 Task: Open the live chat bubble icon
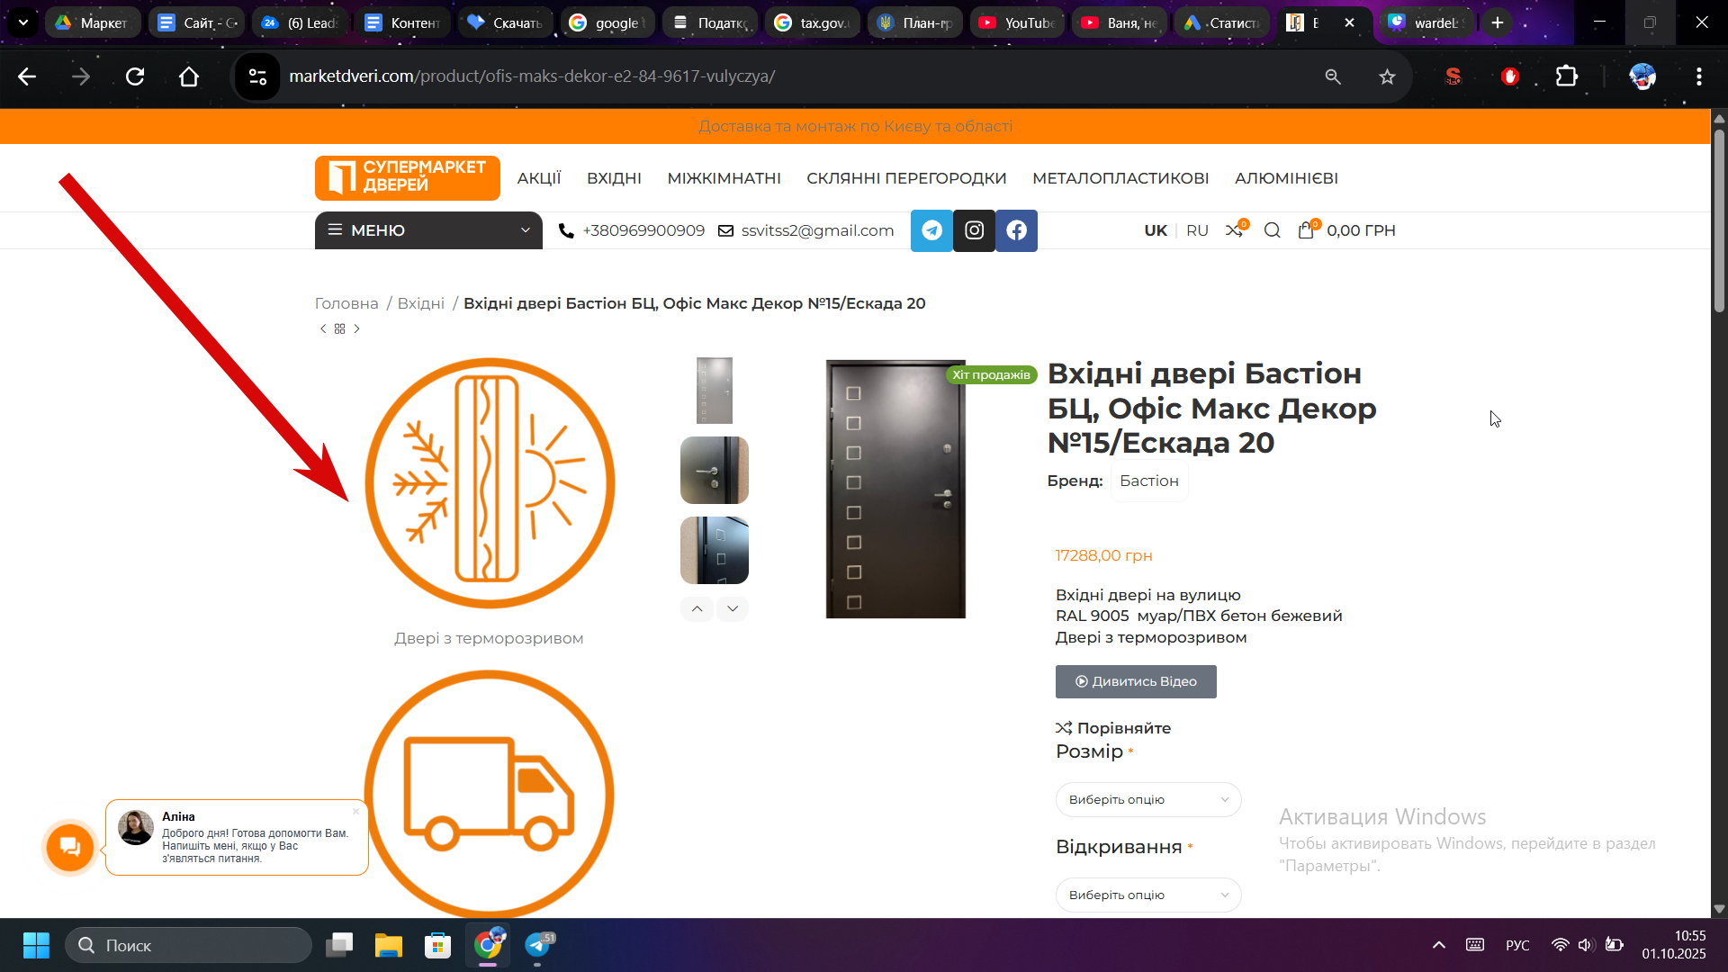(70, 847)
